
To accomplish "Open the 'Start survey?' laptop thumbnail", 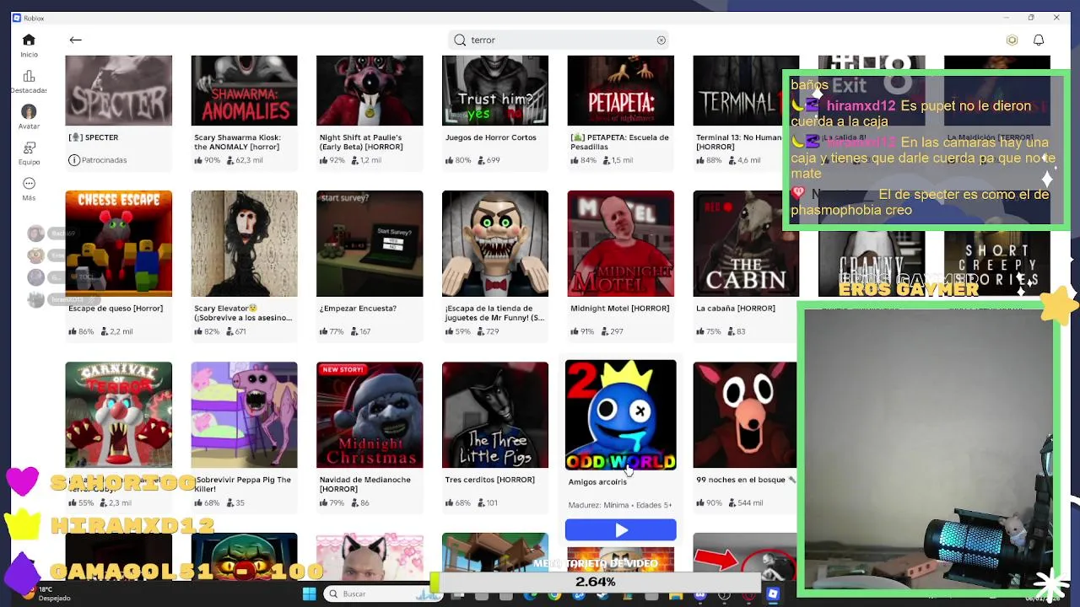I will 370,244.
